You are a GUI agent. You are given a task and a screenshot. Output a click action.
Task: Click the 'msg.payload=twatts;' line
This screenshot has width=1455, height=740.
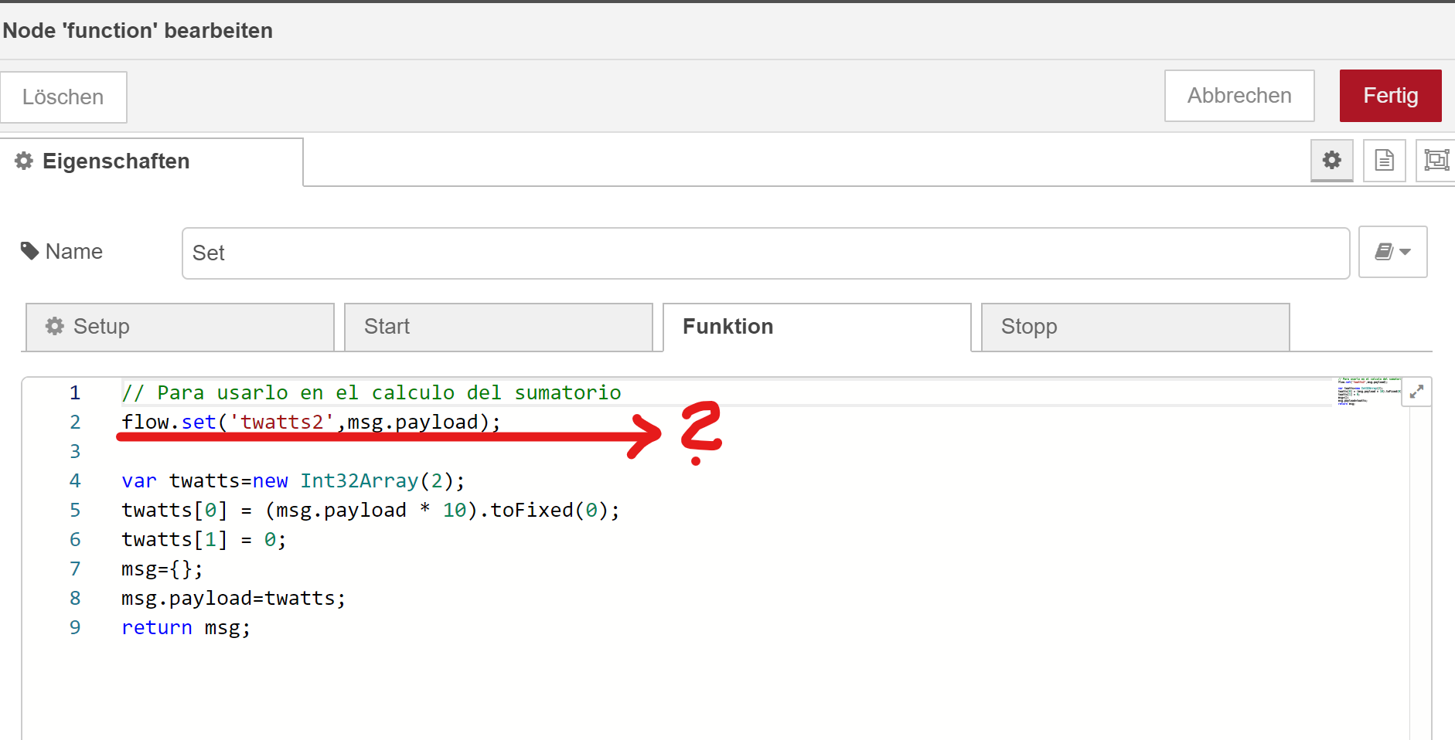[x=233, y=598]
